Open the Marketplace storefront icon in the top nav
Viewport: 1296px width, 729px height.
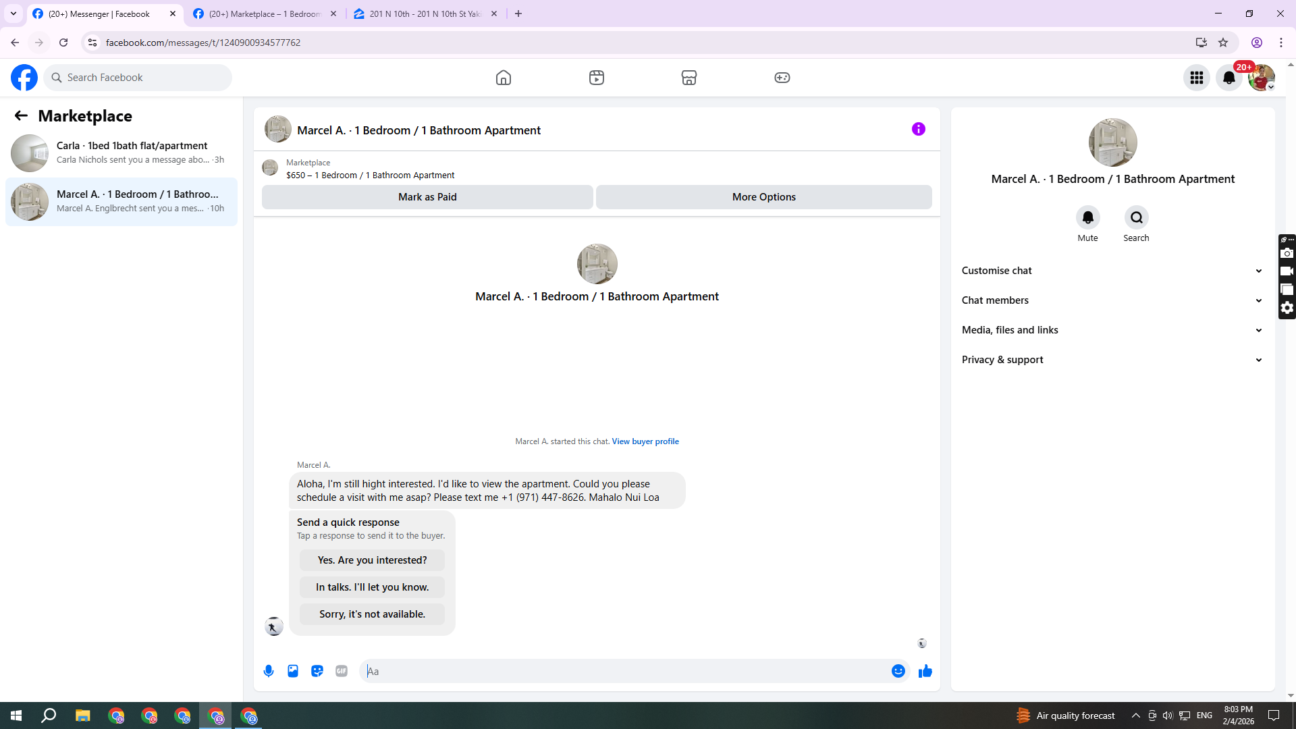point(688,78)
